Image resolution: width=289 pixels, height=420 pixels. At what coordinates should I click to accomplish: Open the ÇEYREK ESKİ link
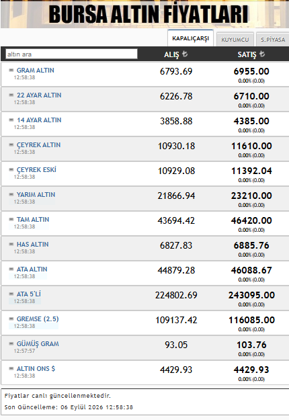(x=36, y=170)
